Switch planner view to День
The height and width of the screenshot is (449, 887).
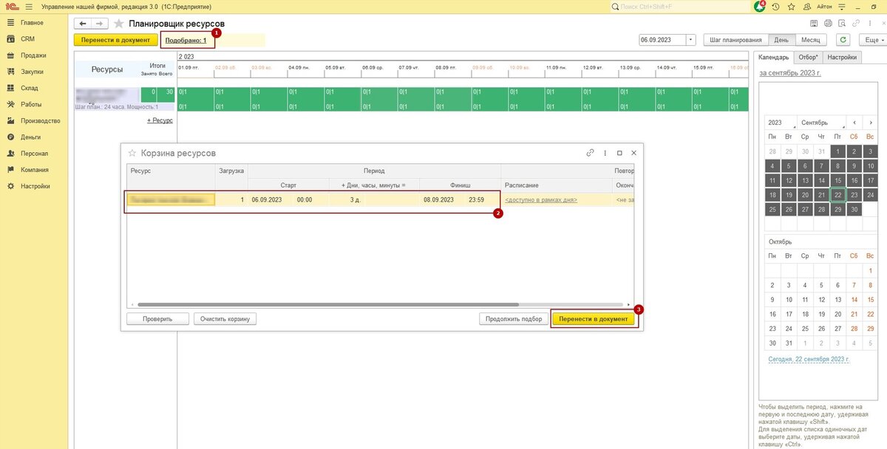[x=781, y=40]
